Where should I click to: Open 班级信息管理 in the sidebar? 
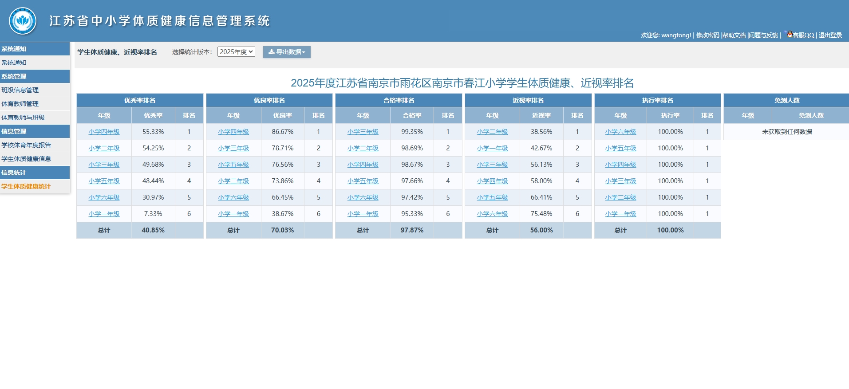click(x=20, y=90)
